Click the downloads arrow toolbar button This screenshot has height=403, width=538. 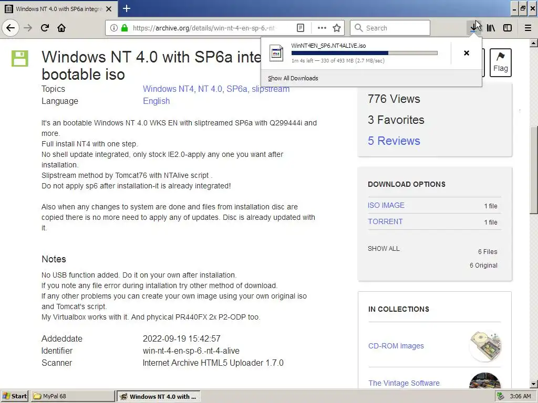[474, 28]
